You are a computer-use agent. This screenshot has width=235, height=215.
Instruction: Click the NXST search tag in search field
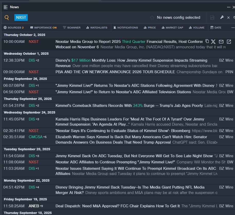pyautogui.click(x=21, y=17)
